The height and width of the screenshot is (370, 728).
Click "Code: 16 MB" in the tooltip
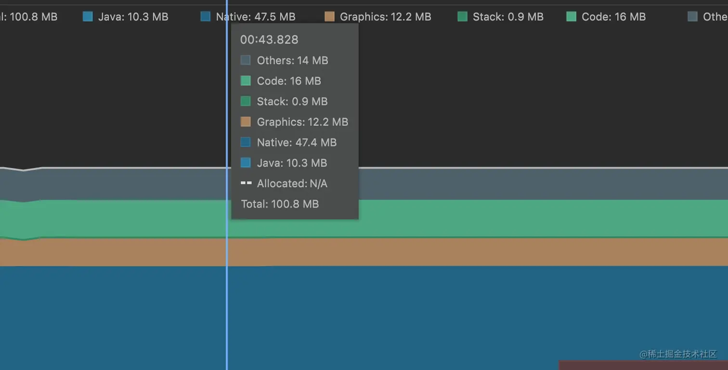[289, 81]
